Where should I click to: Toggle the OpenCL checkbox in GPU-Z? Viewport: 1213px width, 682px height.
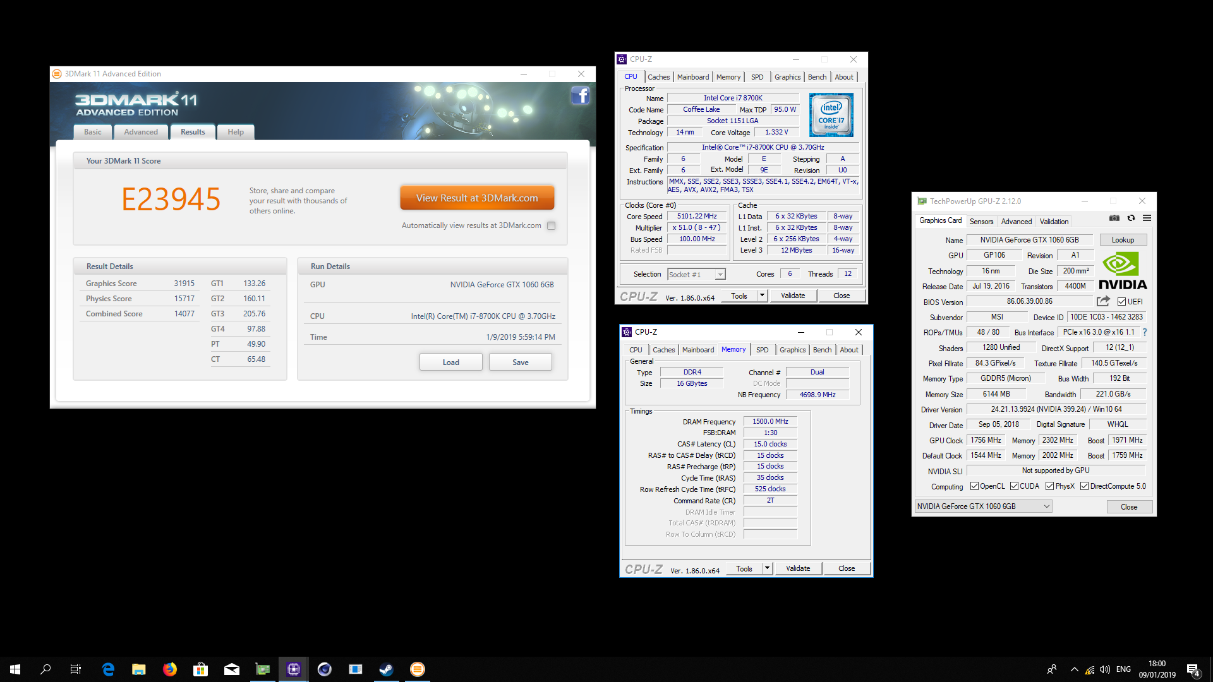(x=974, y=486)
